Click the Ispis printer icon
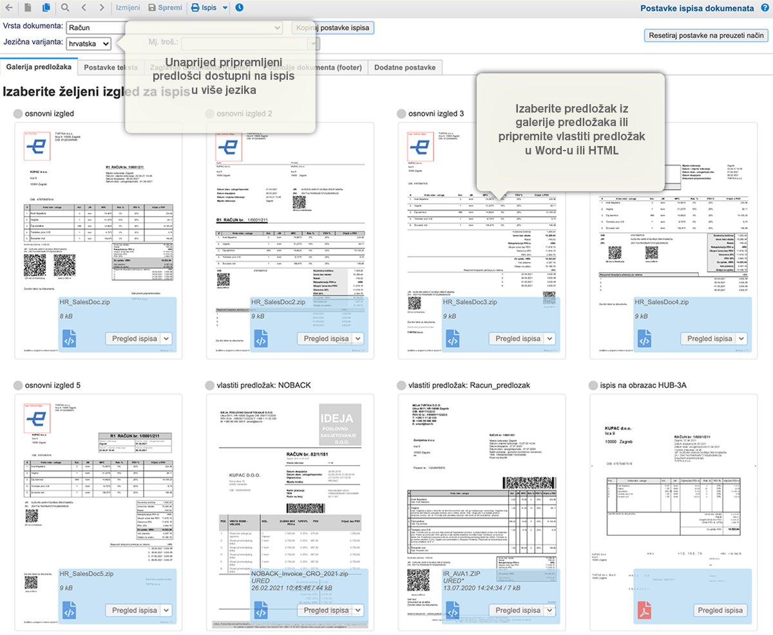This screenshot has width=773, height=635. tap(196, 8)
